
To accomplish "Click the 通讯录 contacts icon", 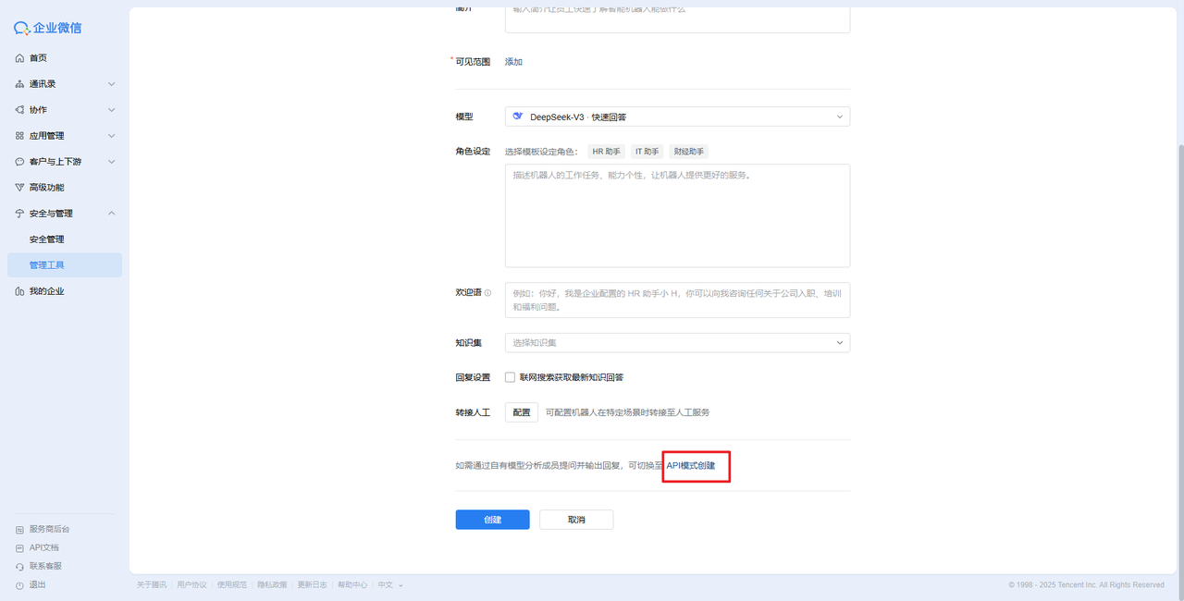I will (19, 84).
